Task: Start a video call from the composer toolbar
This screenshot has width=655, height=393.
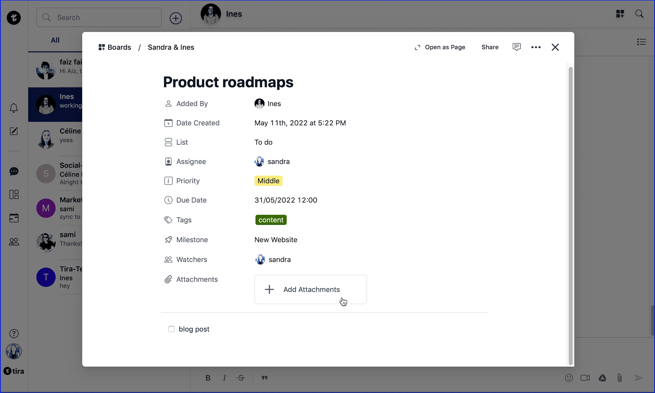Action: [x=585, y=378]
